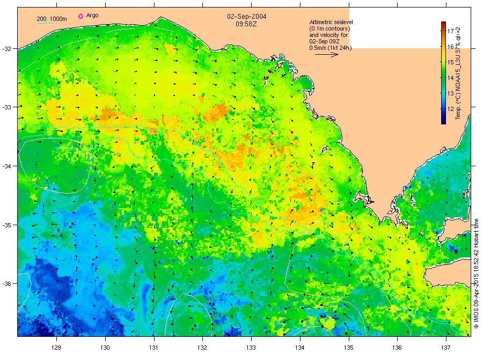
Task: Click the '135' longitude axis label
Action: (x=349, y=348)
